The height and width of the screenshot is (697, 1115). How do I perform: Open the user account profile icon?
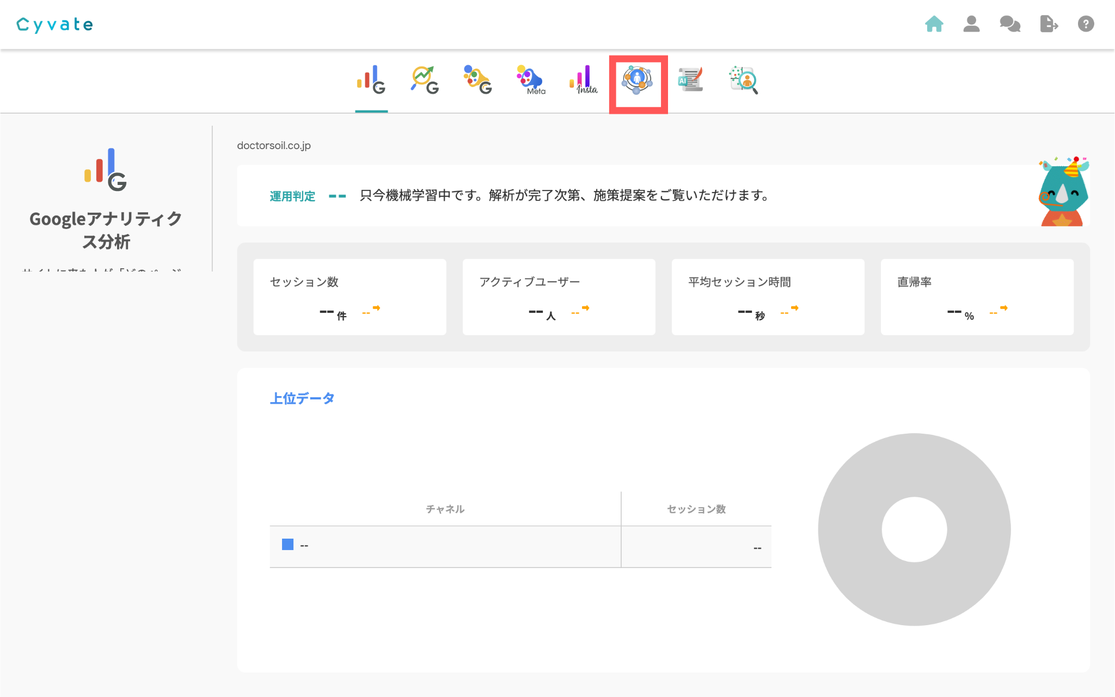point(971,24)
